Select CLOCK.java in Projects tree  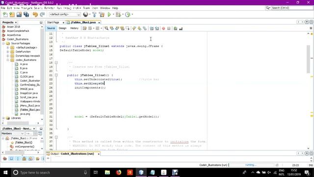point(26,77)
